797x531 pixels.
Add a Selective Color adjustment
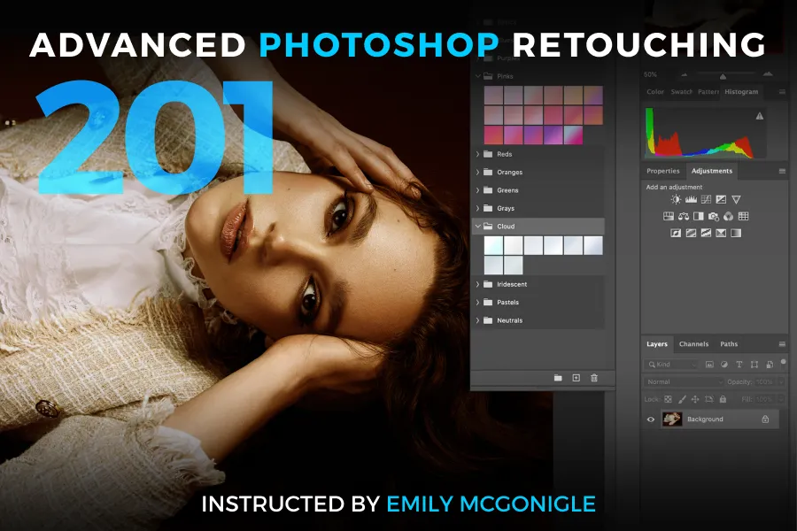click(x=721, y=234)
